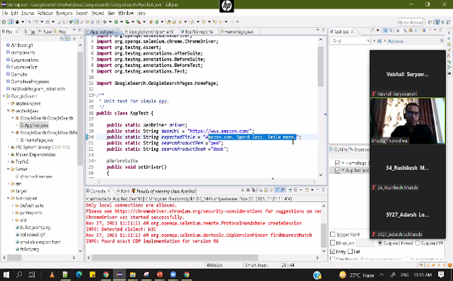Click Collapse All in Package Explorer
Viewport: 453px width, 281px height.
62,38
